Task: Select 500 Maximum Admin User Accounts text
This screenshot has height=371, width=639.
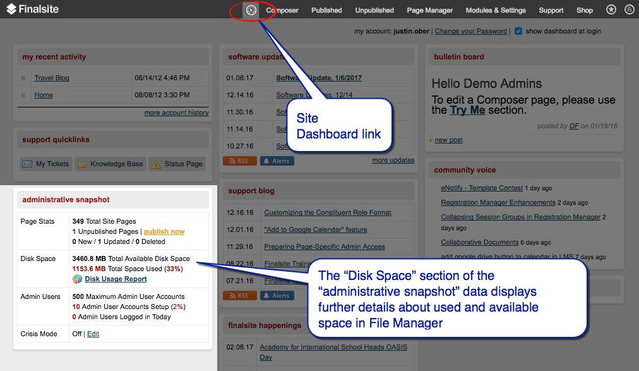Action: tap(128, 296)
